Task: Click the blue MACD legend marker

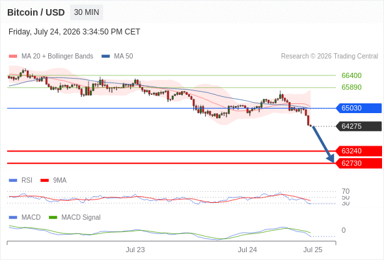Action: [x=13, y=218]
